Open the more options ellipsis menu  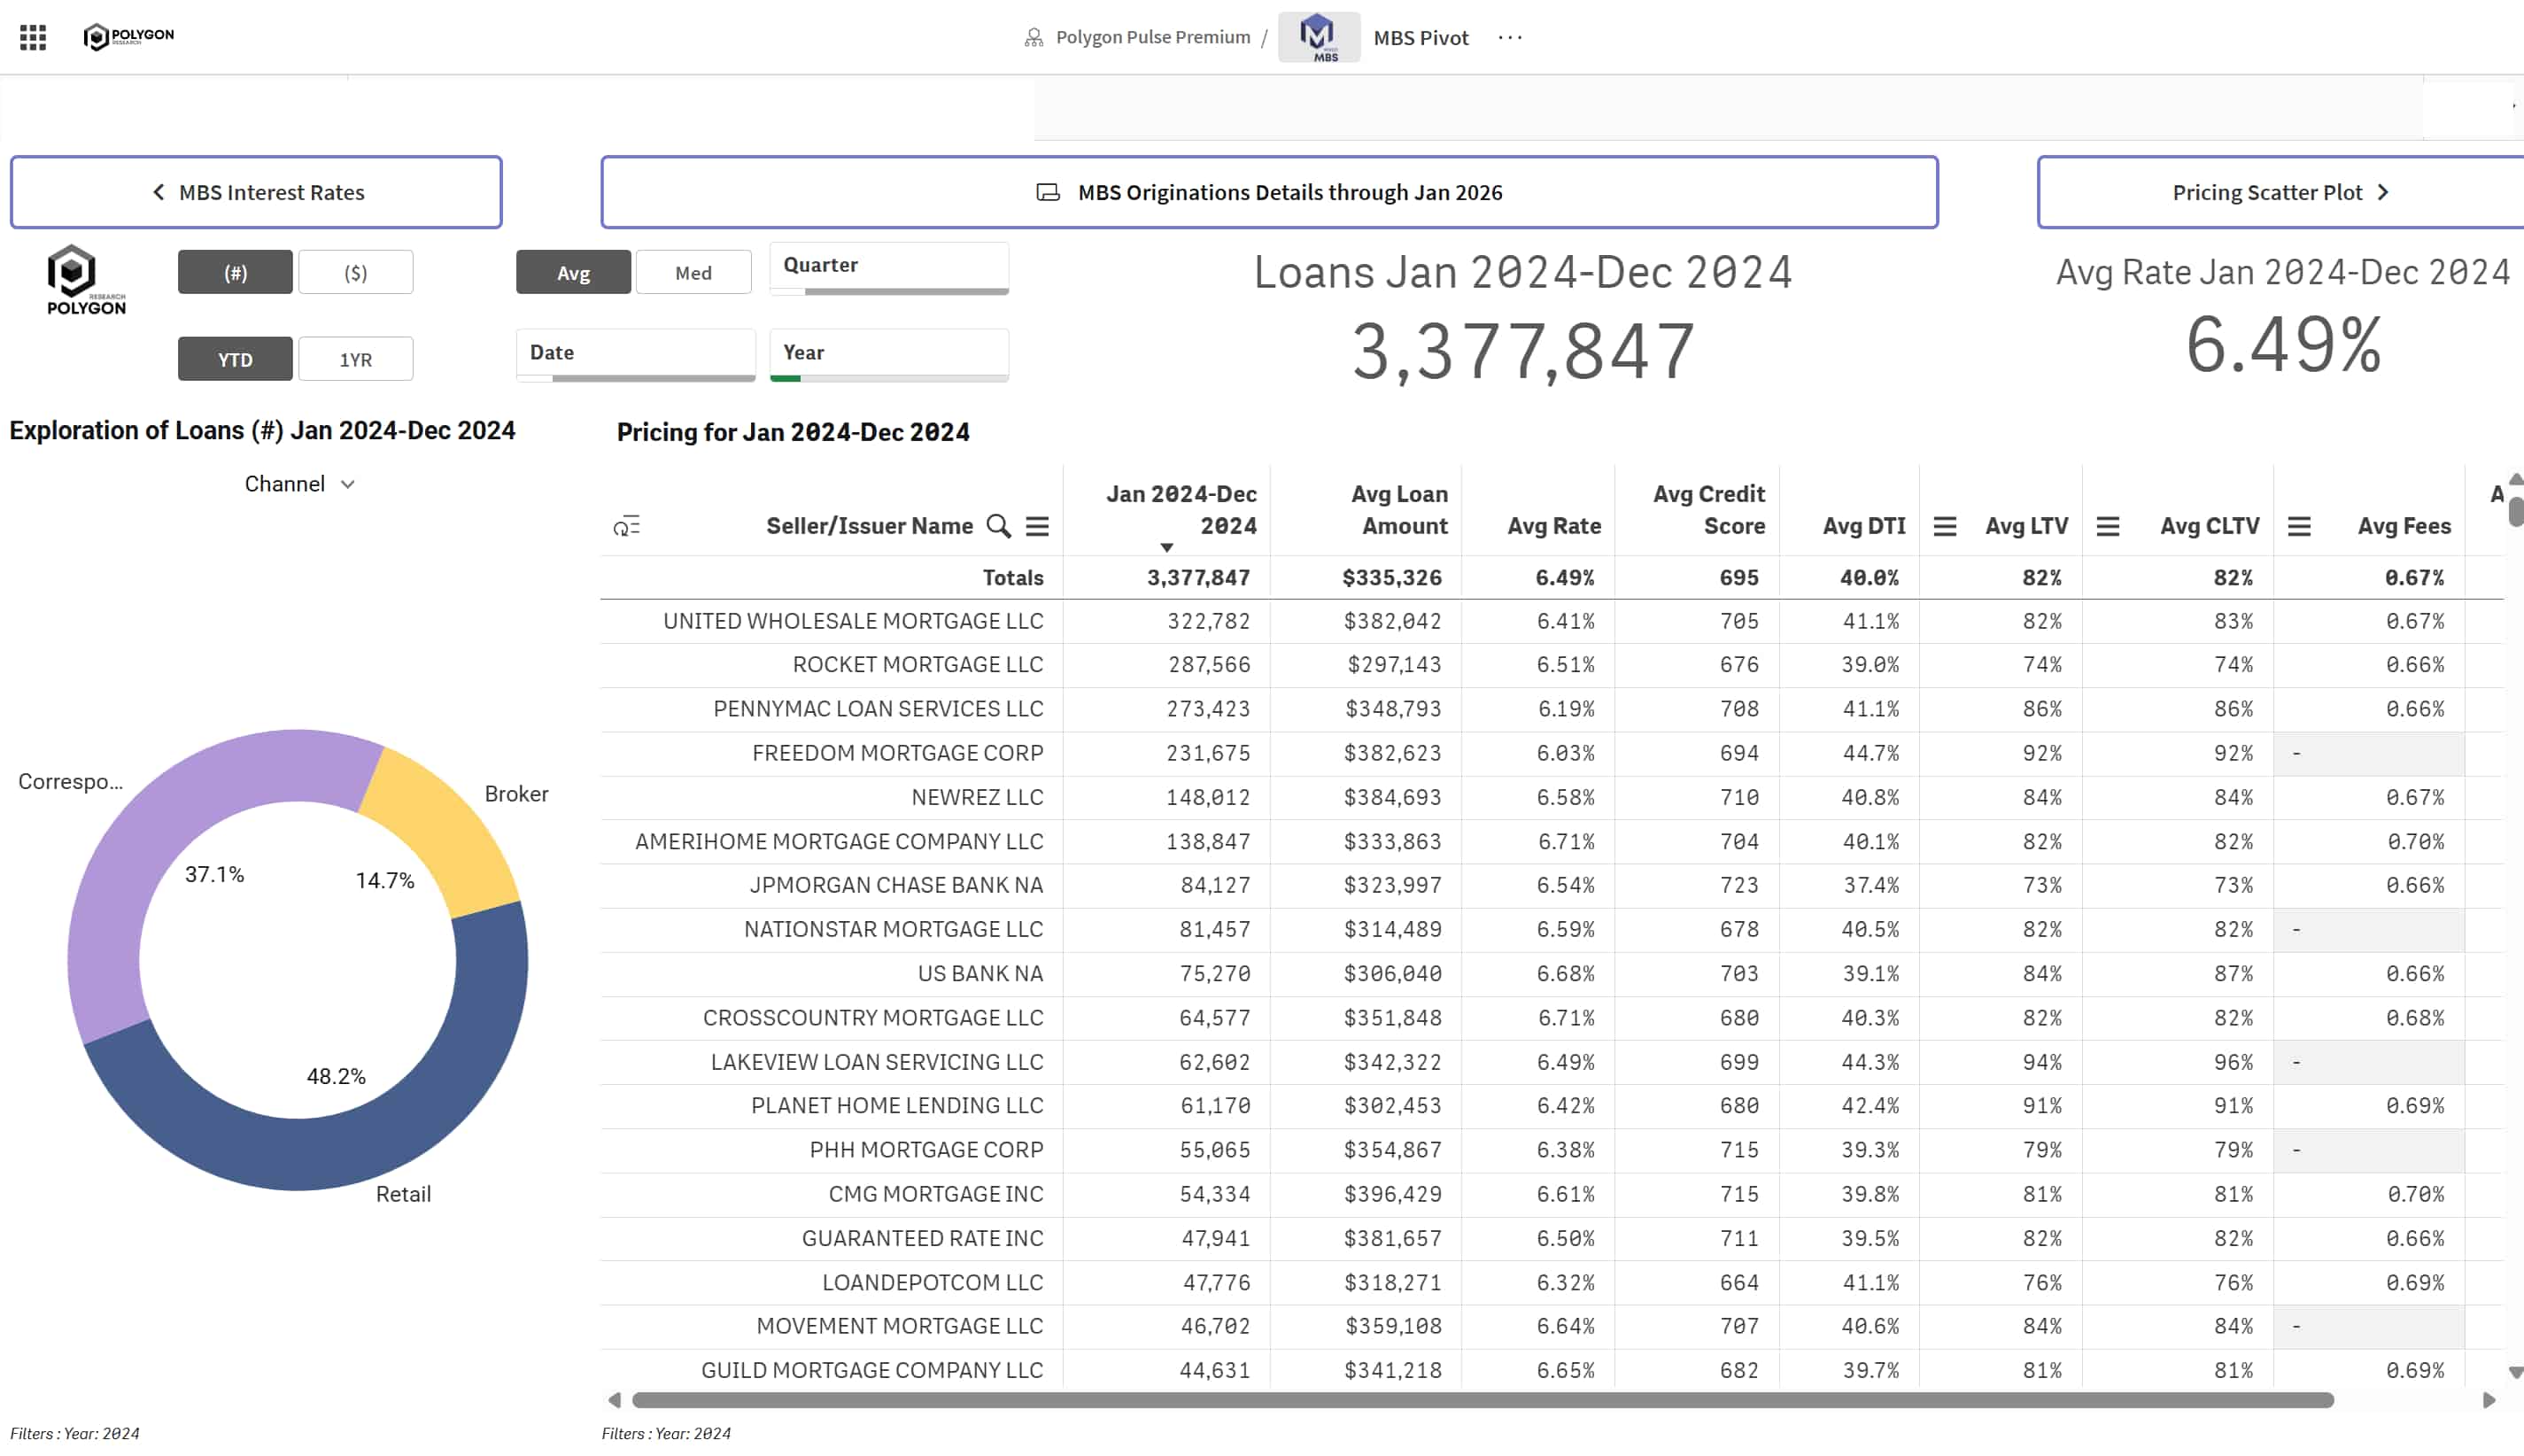click(x=1510, y=37)
